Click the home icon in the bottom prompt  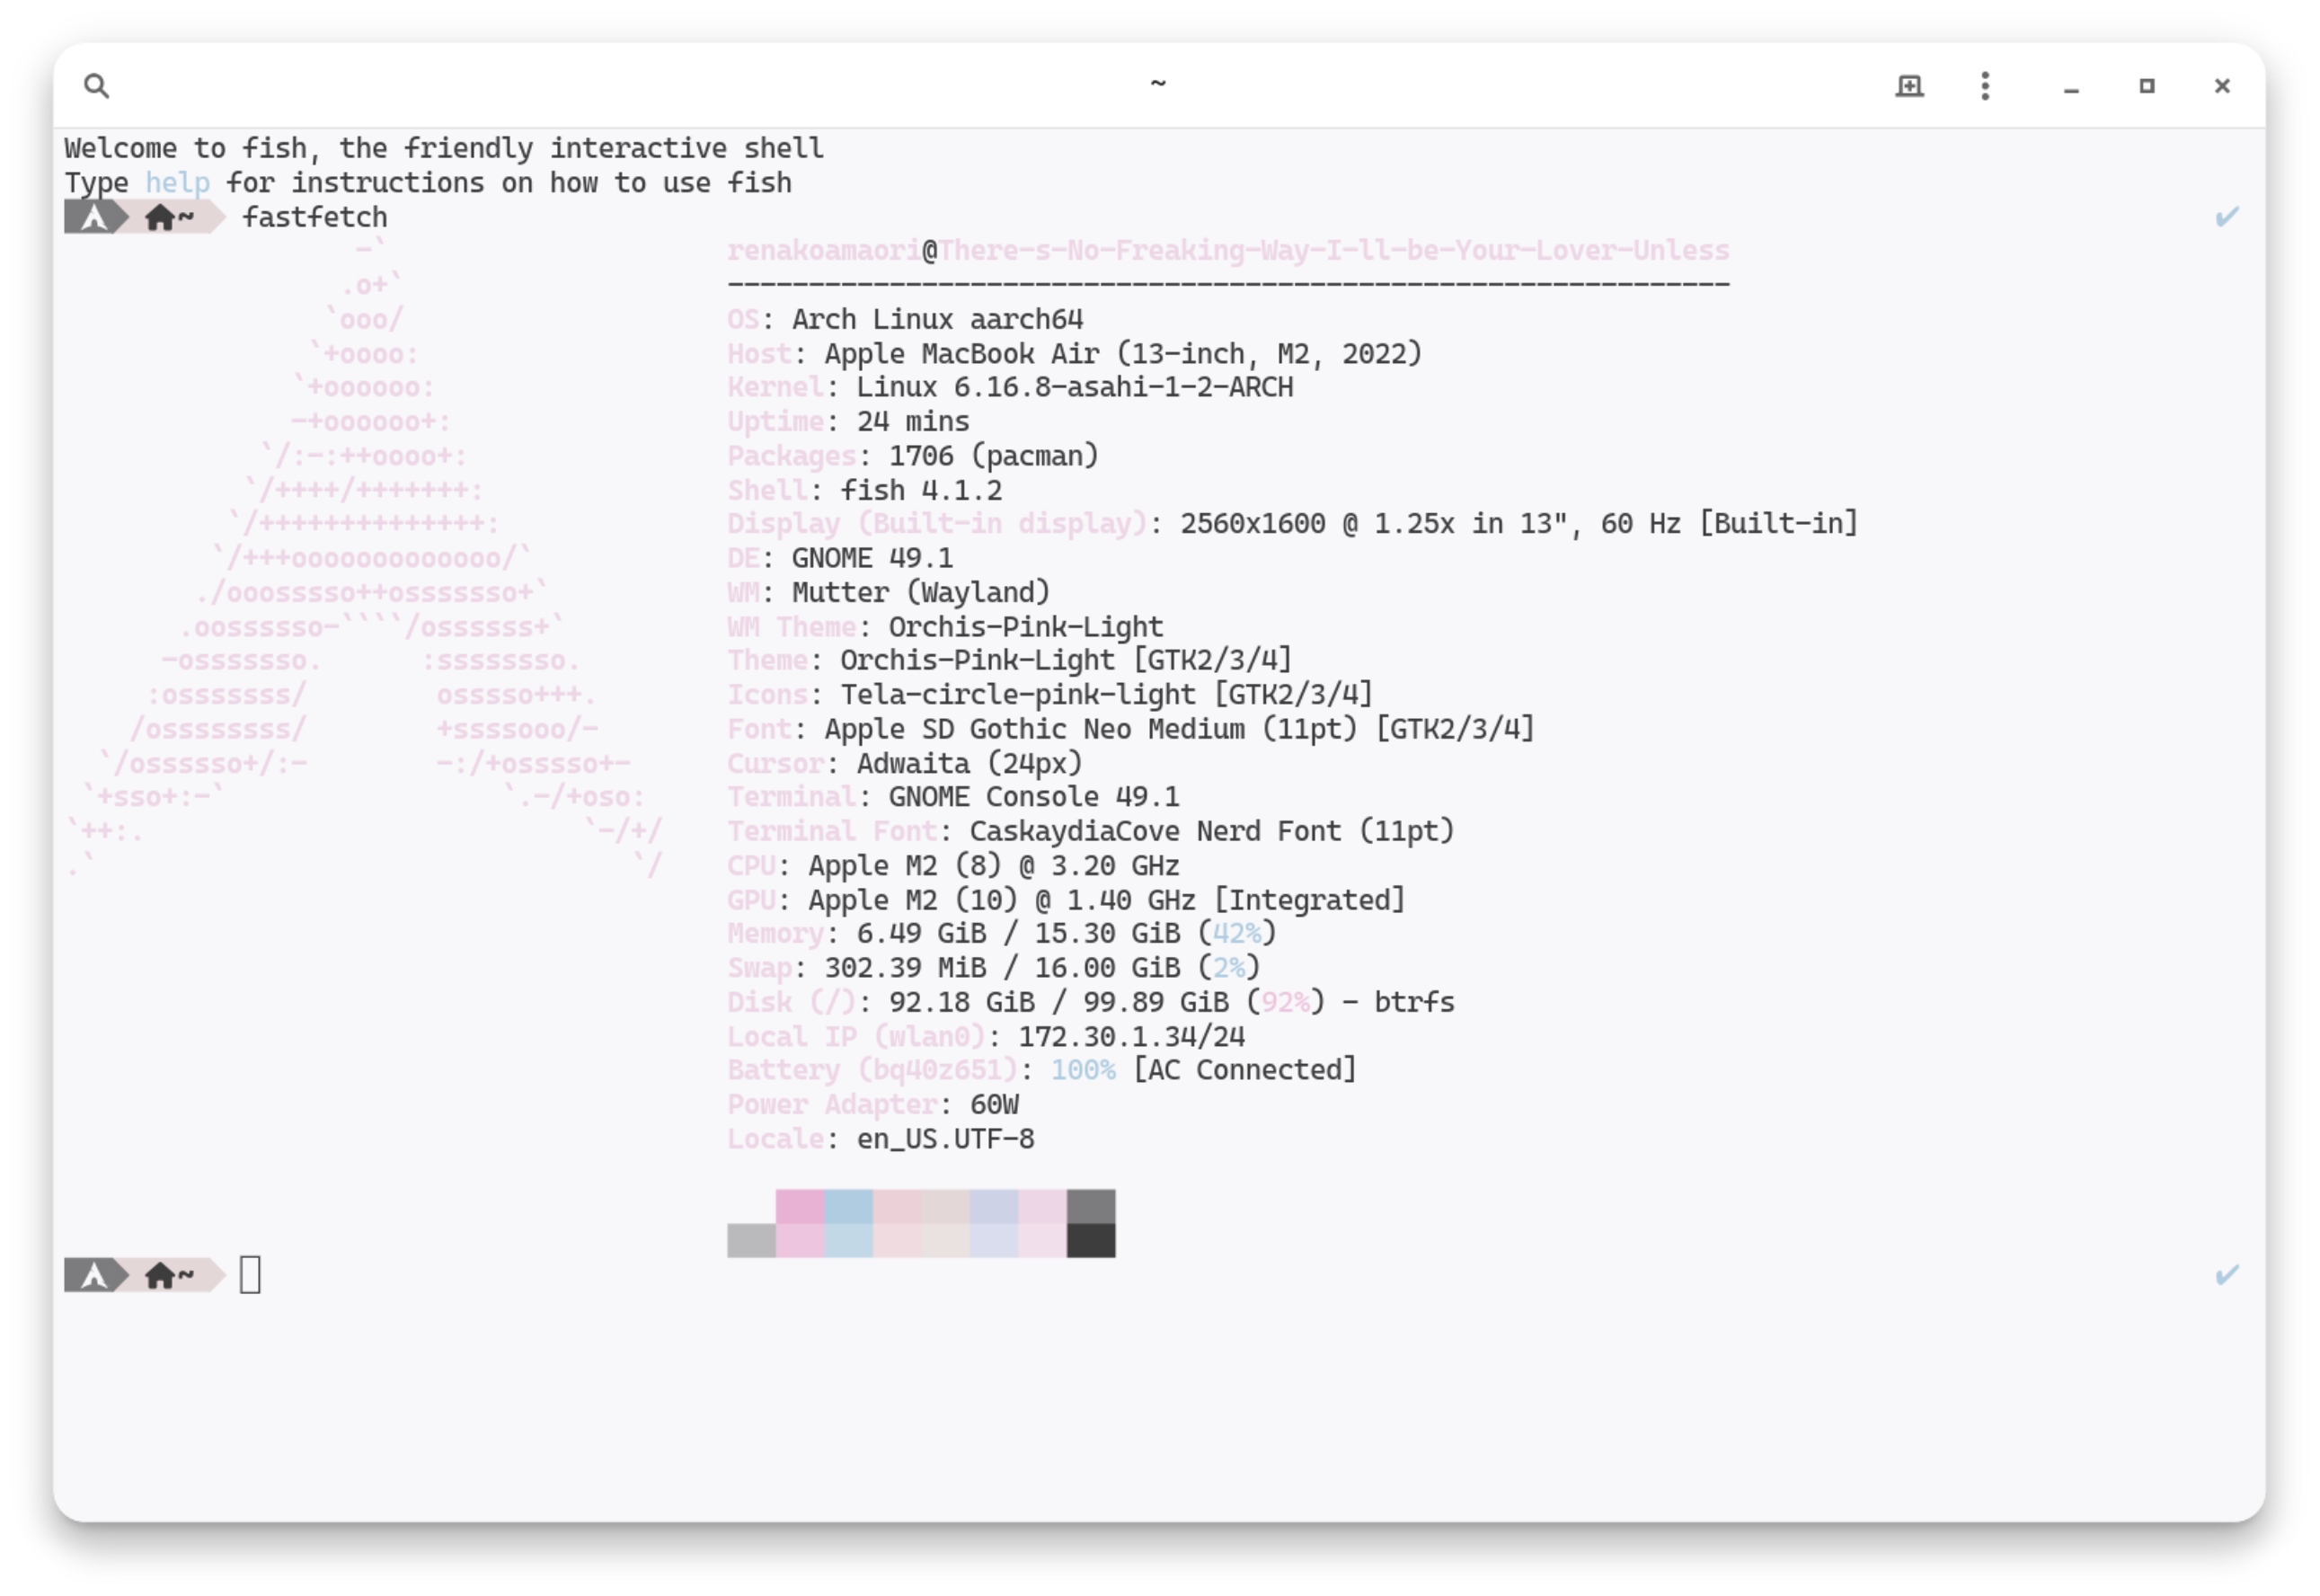159,1275
